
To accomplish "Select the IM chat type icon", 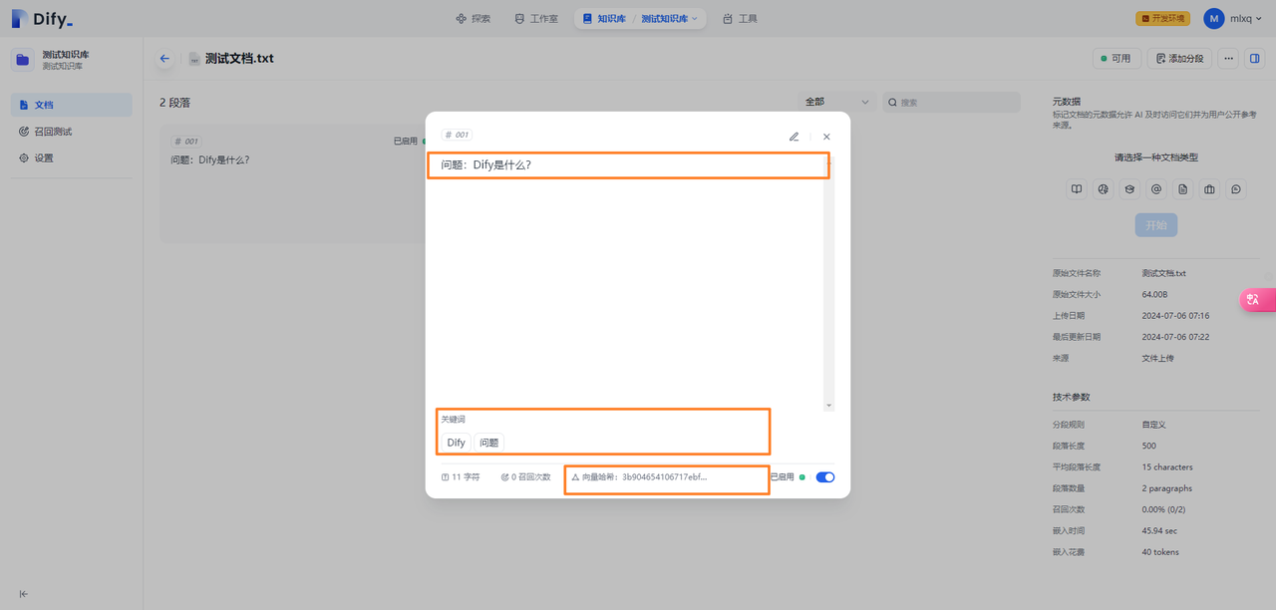I will pos(1236,189).
